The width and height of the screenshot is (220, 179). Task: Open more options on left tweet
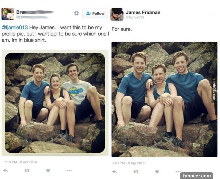[69, 170]
